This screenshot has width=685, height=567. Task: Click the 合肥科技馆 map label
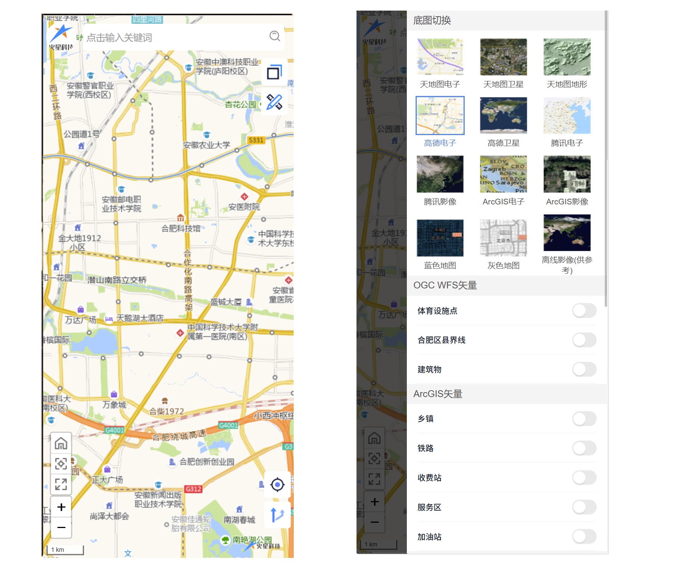[181, 229]
